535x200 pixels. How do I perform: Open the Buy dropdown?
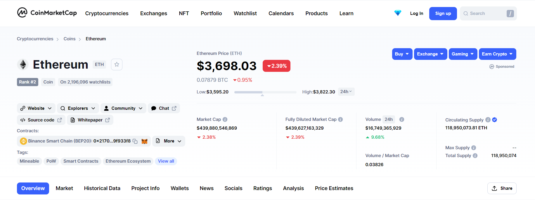click(402, 54)
